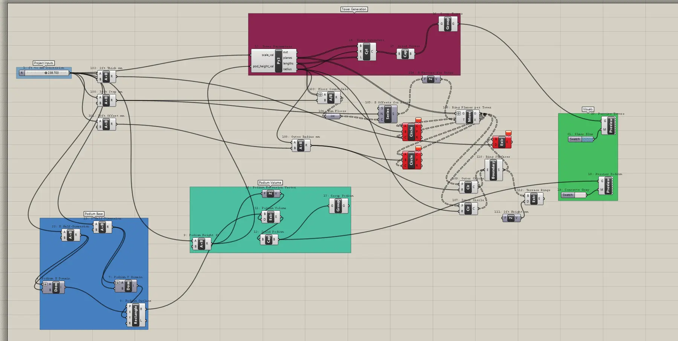Select the Podium Height ft multiplication component
Viewport: 678px width, 341px height.
coord(202,244)
